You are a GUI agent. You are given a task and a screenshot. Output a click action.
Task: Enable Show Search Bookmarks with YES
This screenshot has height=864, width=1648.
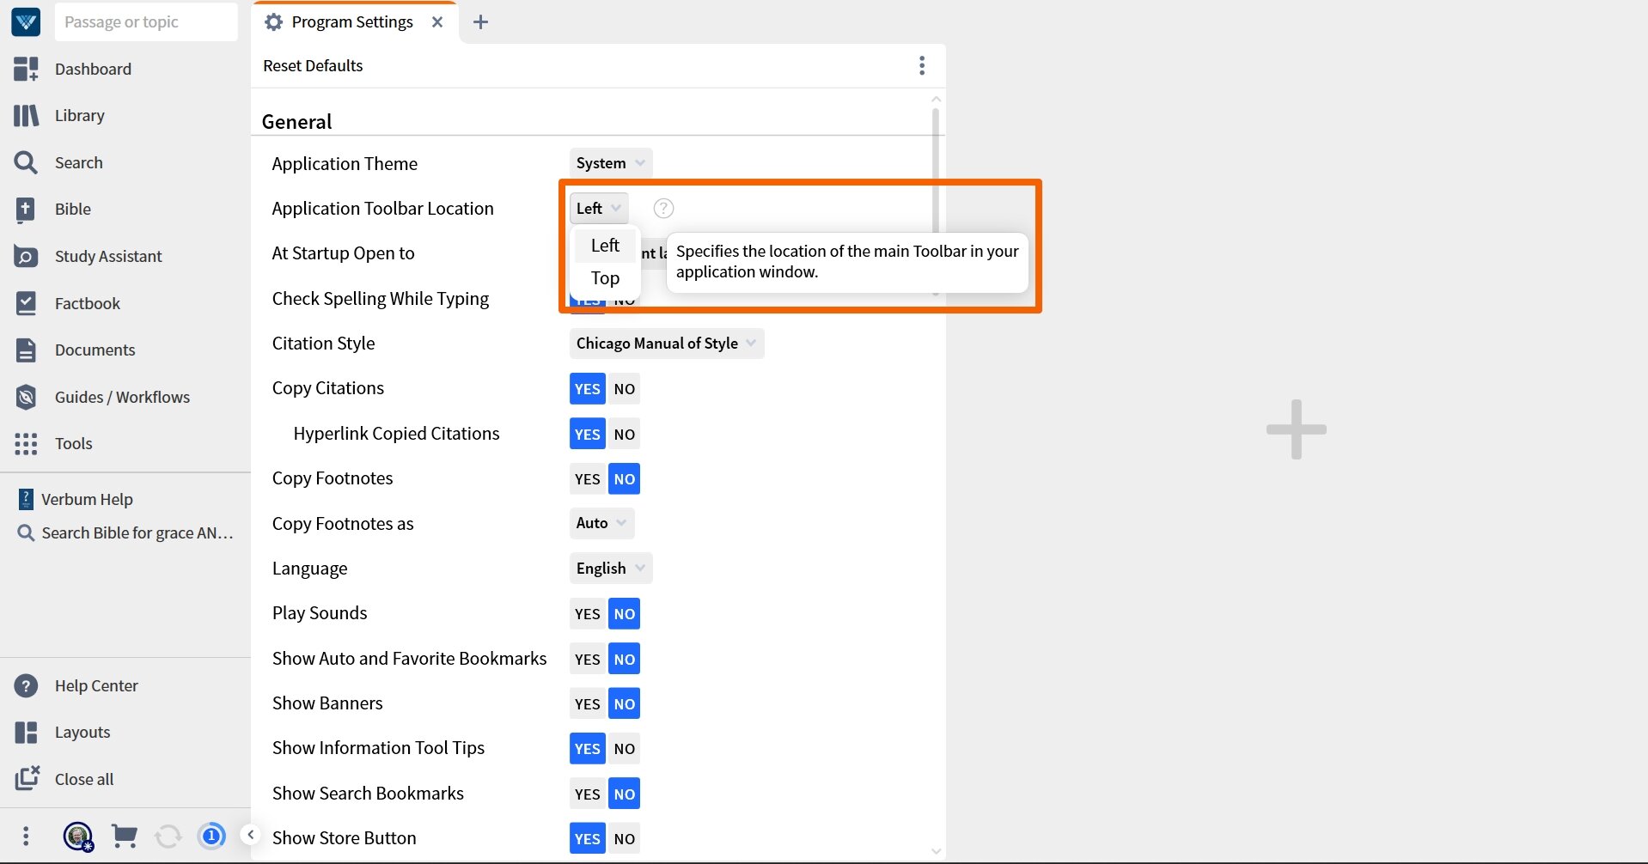(588, 794)
